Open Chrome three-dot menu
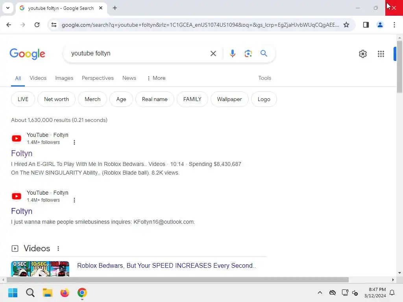Image resolution: width=403 pixels, height=302 pixels. click(394, 25)
